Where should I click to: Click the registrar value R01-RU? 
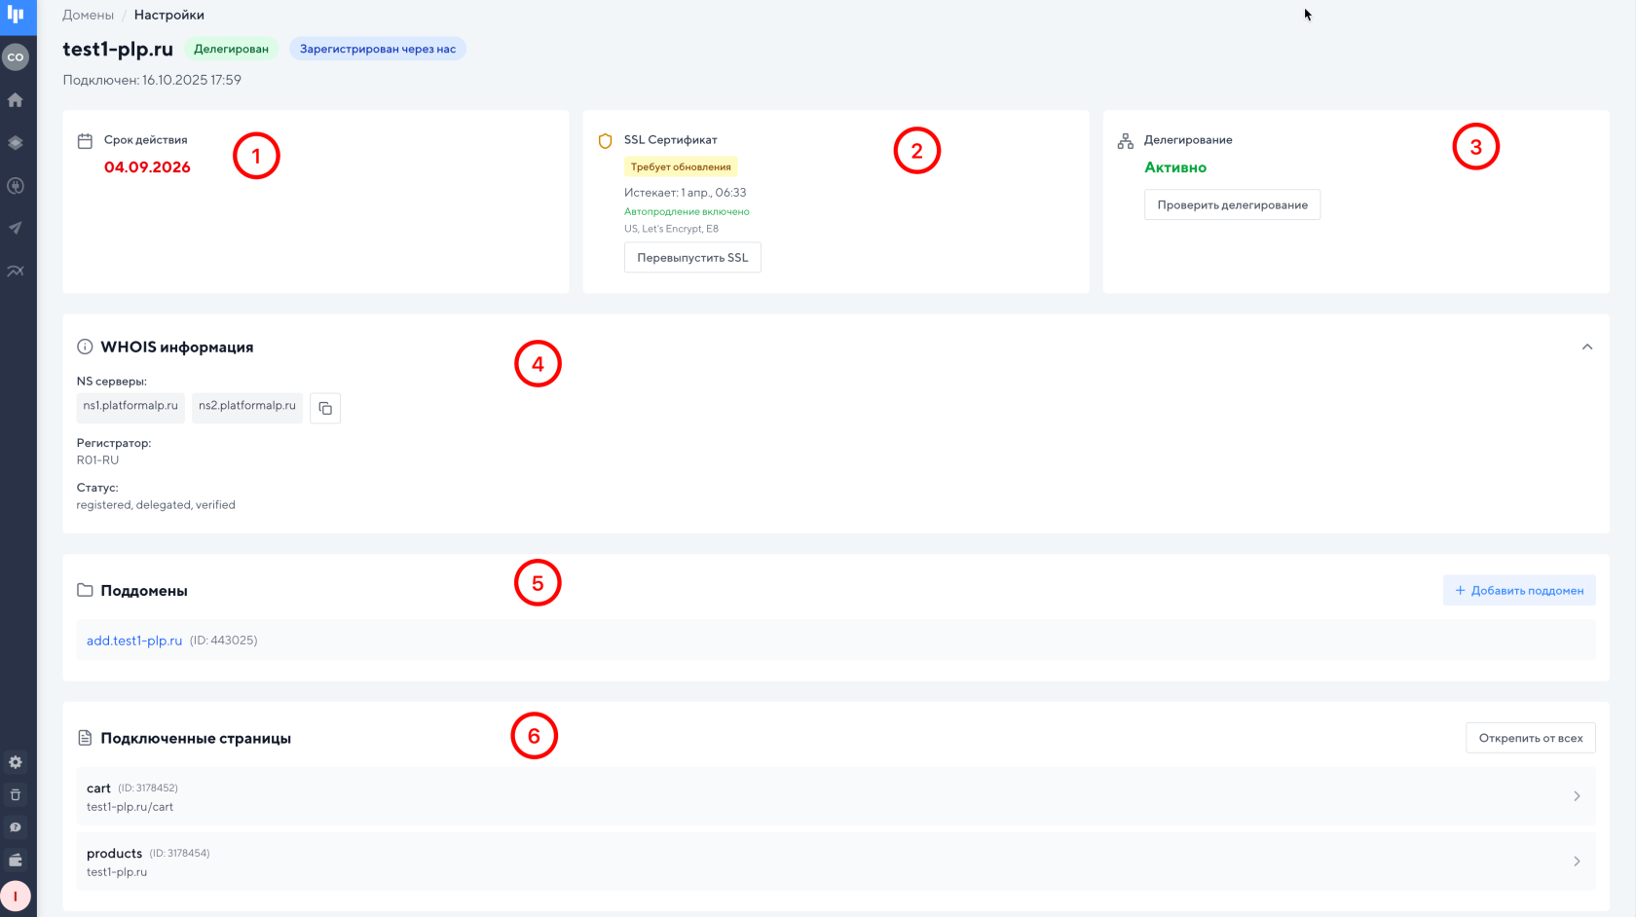point(97,460)
